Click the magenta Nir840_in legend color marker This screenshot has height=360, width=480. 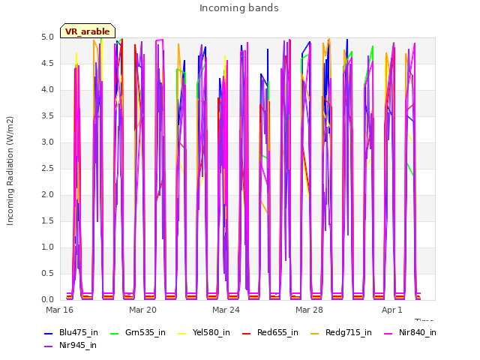(388, 333)
